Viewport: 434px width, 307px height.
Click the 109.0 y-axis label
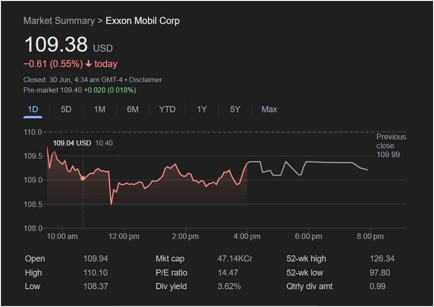(33, 180)
